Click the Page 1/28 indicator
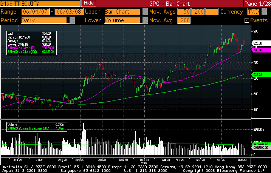Viewport: 271px width, 173px height. click(257, 3)
